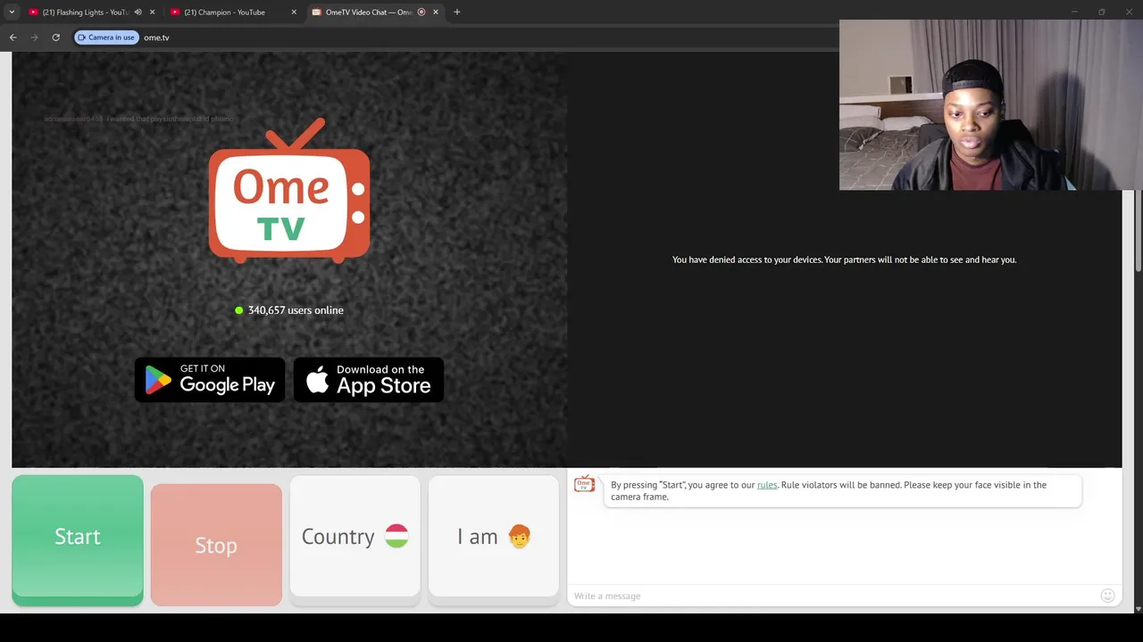
Task: Click the OmeTV logo
Action: [x=289, y=191]
